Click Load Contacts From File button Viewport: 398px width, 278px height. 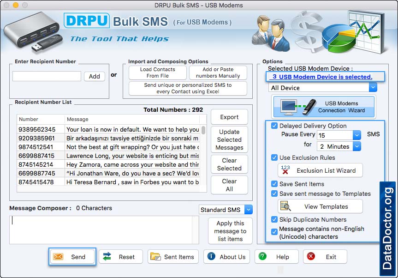click(x=158, y=73)
